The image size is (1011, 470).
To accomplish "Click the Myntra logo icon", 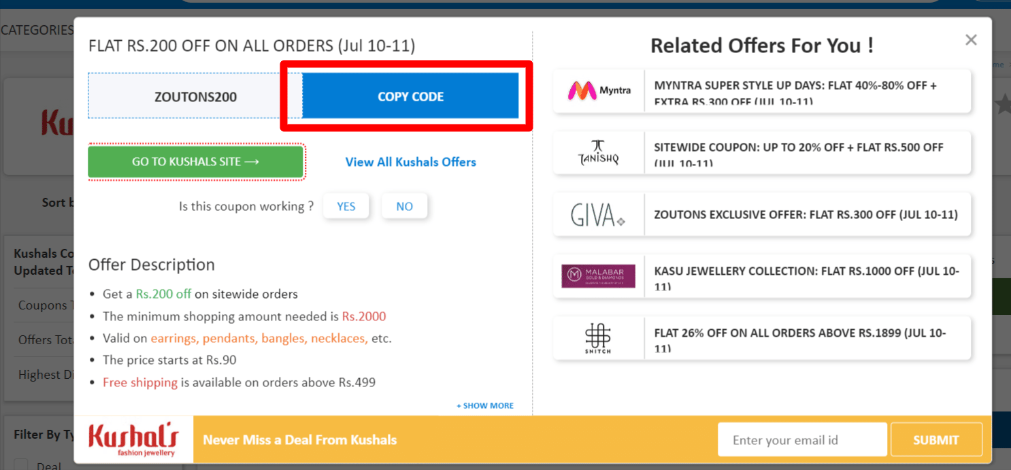I will coord(599,90).
